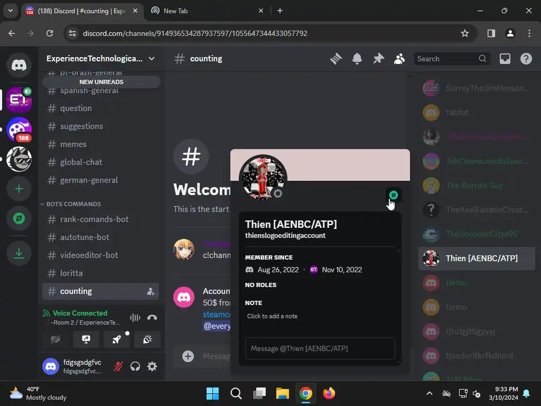Share your screen button

[86, 339]
